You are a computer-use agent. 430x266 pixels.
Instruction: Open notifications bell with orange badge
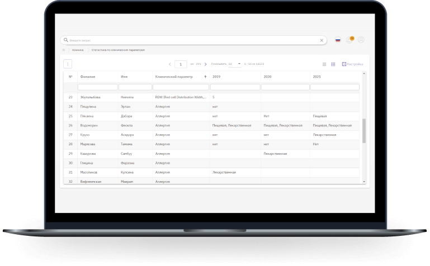[350, 40]
